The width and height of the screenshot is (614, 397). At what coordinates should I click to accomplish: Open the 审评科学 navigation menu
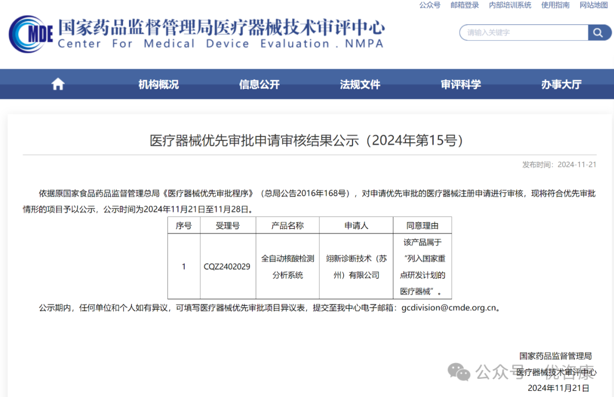click(460, 85)
